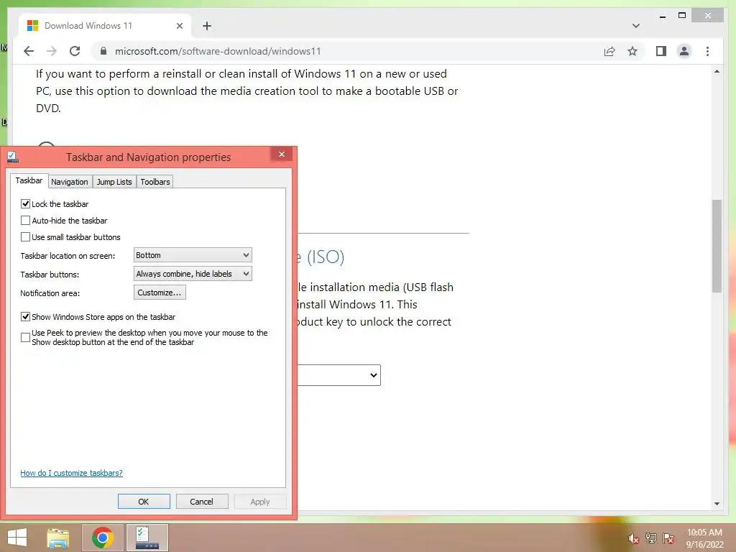Click the Chrome taskbar icon
The width and height of the screenshot is (736, 552).
[102, 538]
